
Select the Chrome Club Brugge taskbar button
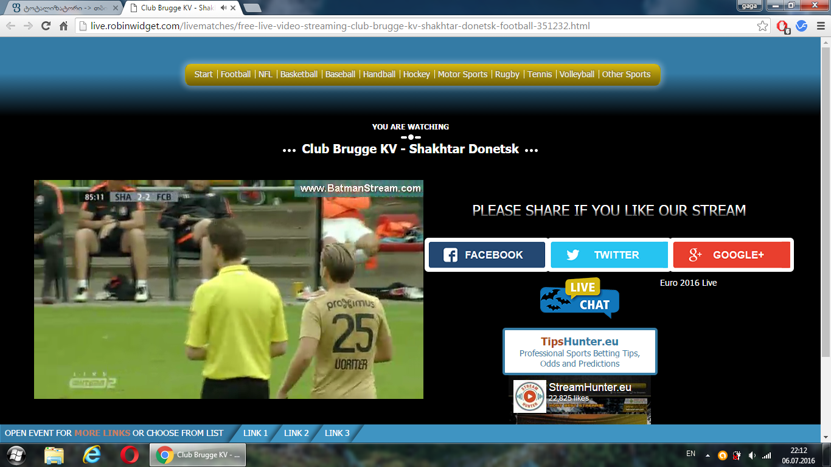tap(198, 455)
